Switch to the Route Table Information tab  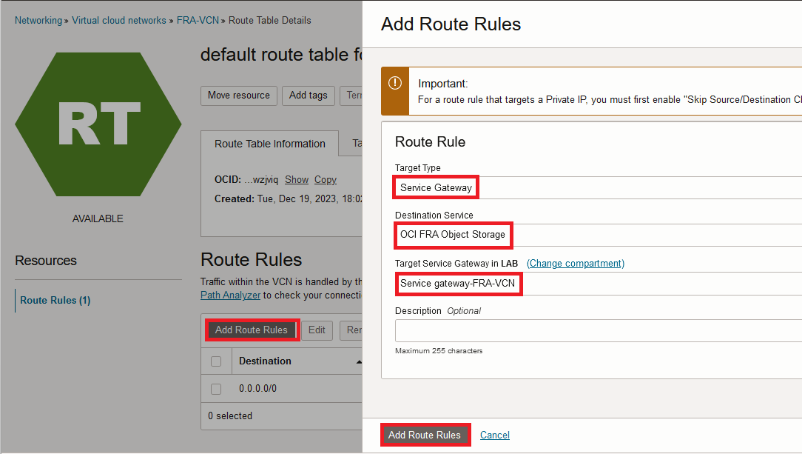[269, 144]
